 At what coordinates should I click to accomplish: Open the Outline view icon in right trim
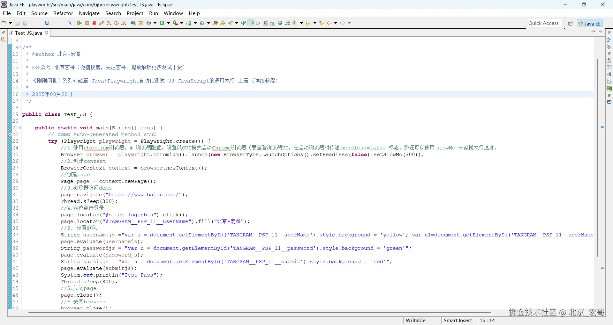point(609,40)
